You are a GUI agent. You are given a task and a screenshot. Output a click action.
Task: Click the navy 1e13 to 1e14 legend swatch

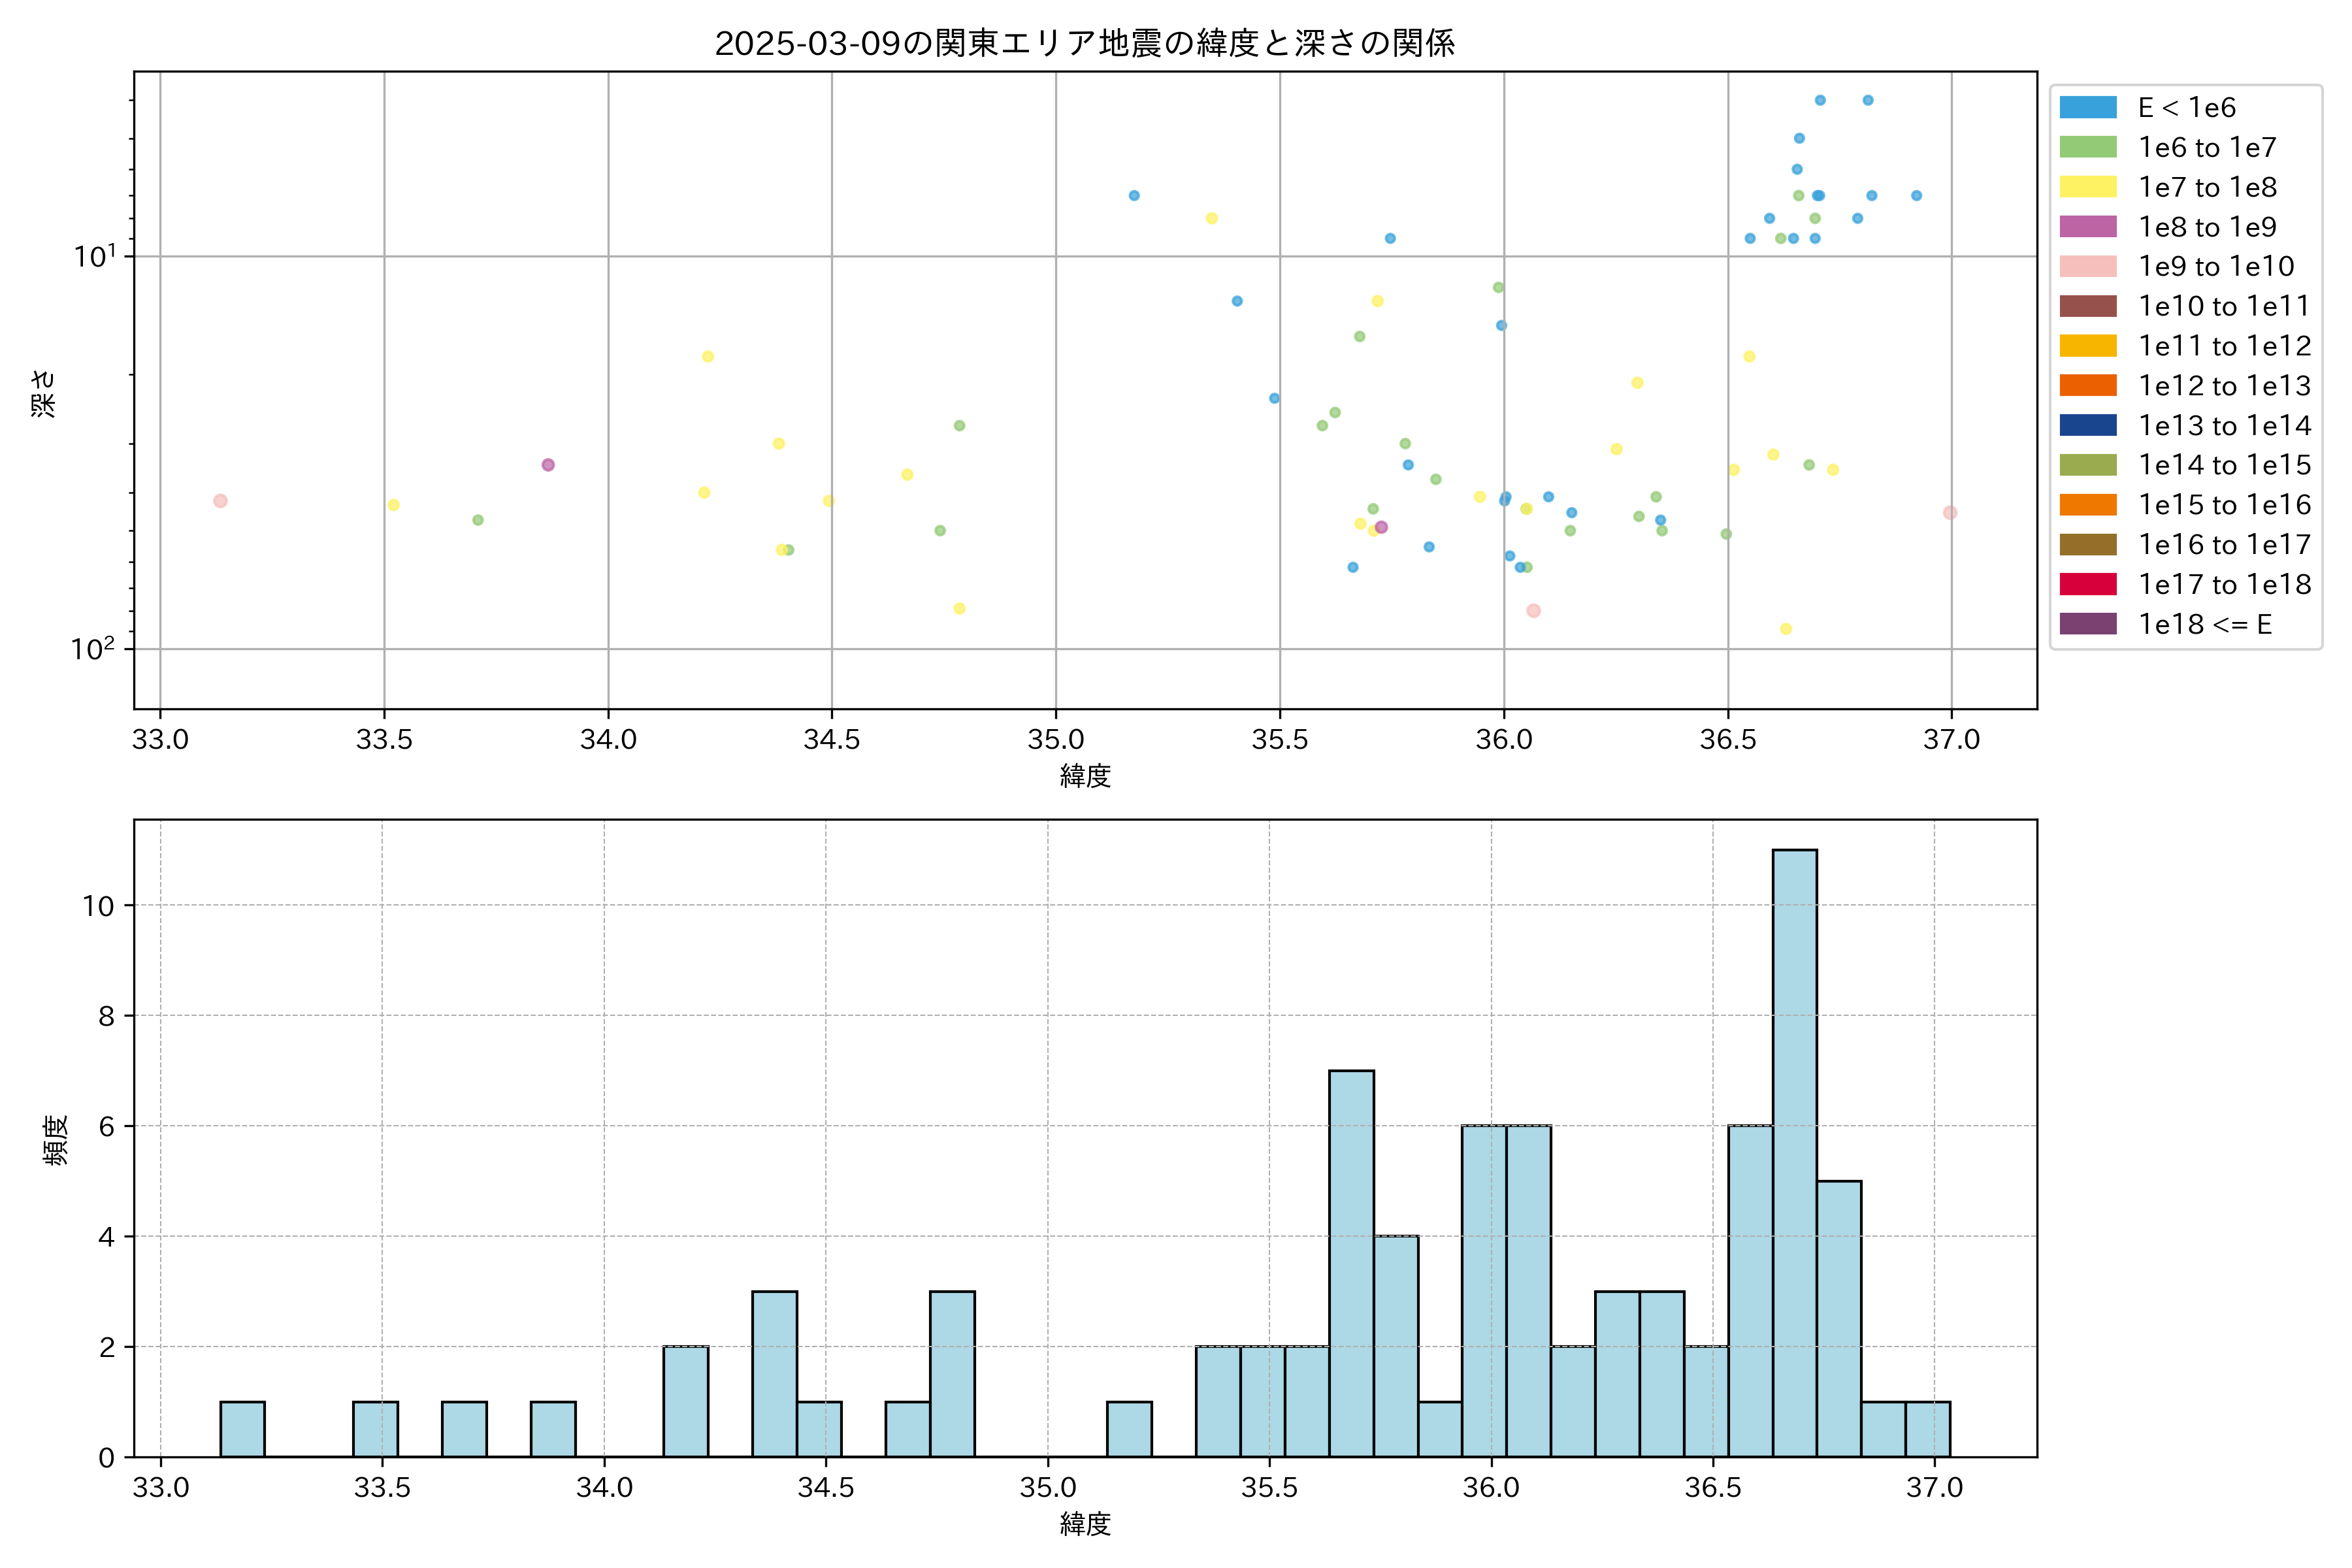pyautogui.click(x=2087, y=426)
